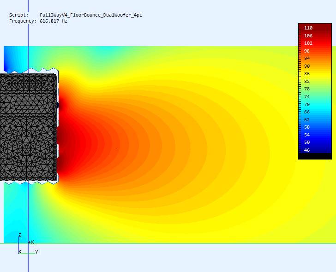Click the 'Frequency:' label
Image resolution: width=336 pixels, height=272 pixels.
tap(23, 21)
